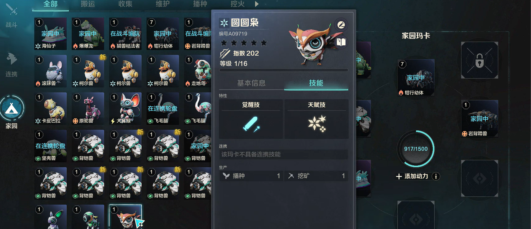The height and width of the screenshot is (229, 531).
Task: Switch to the 技能 tab
Action: 316,83
